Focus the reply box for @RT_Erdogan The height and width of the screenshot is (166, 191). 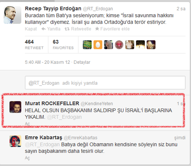click(x=105, y=83)
